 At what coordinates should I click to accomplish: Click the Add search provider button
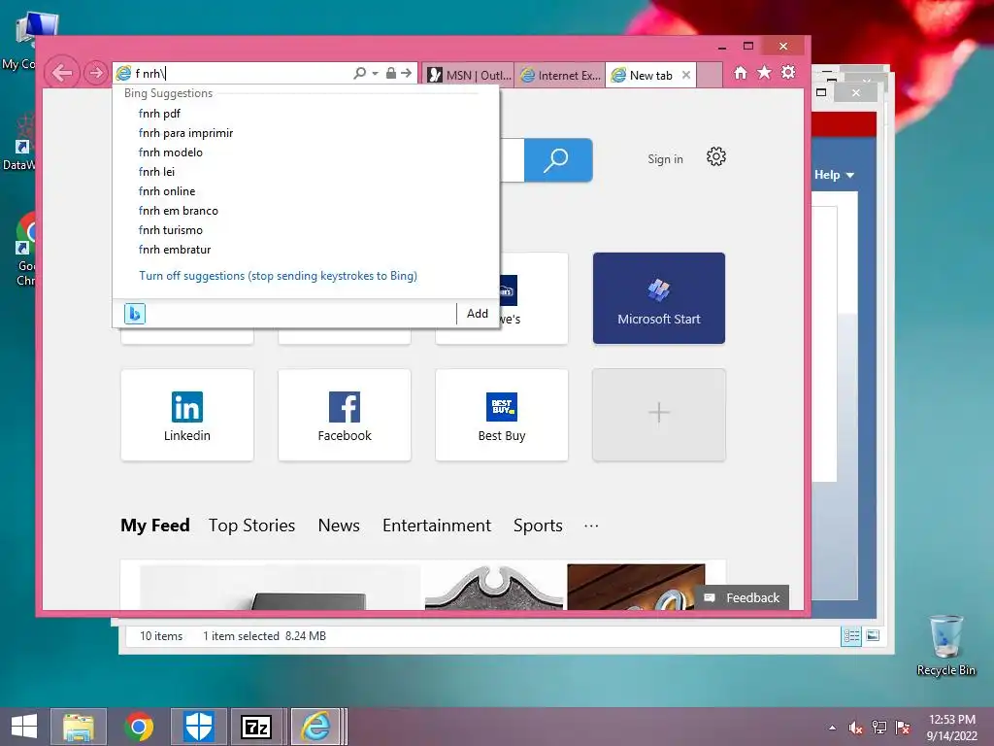478,314
